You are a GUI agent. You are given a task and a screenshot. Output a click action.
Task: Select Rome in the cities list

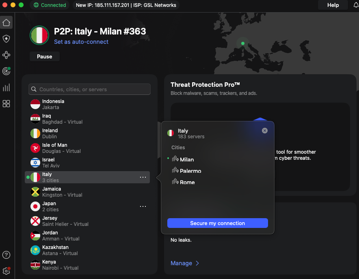click(187, 182)
